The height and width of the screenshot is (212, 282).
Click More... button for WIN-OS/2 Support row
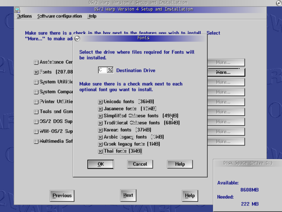click(x=226, y=131)
